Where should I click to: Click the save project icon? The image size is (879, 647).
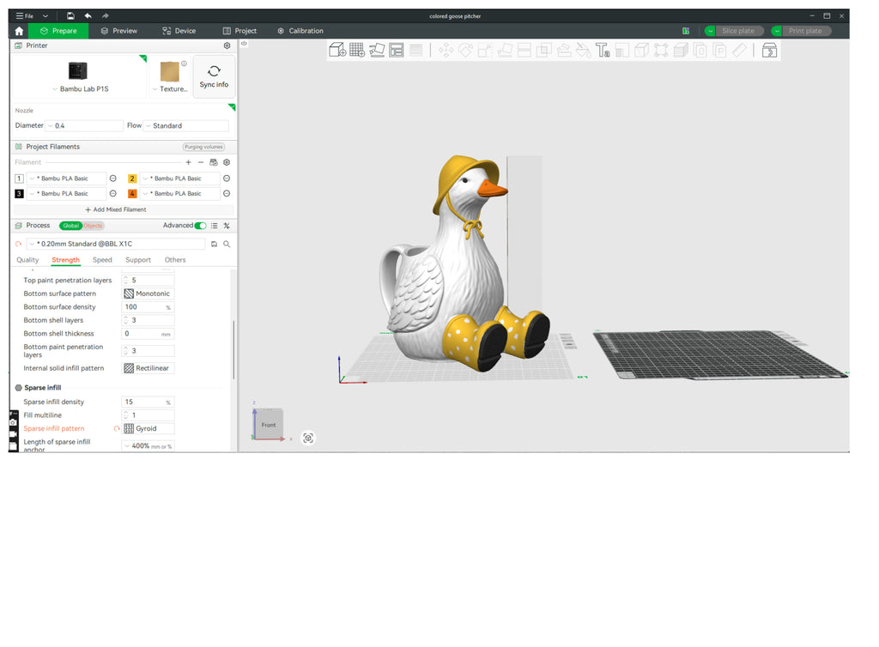pos(70,16)
